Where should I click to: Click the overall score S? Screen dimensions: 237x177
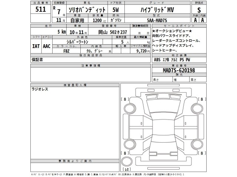199,10
